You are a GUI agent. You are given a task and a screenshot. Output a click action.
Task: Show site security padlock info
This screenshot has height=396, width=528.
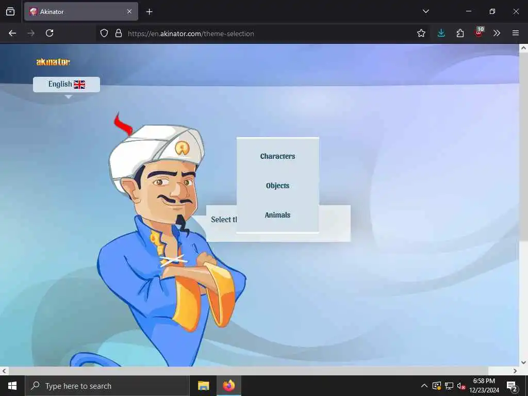[x=118, y=33]
